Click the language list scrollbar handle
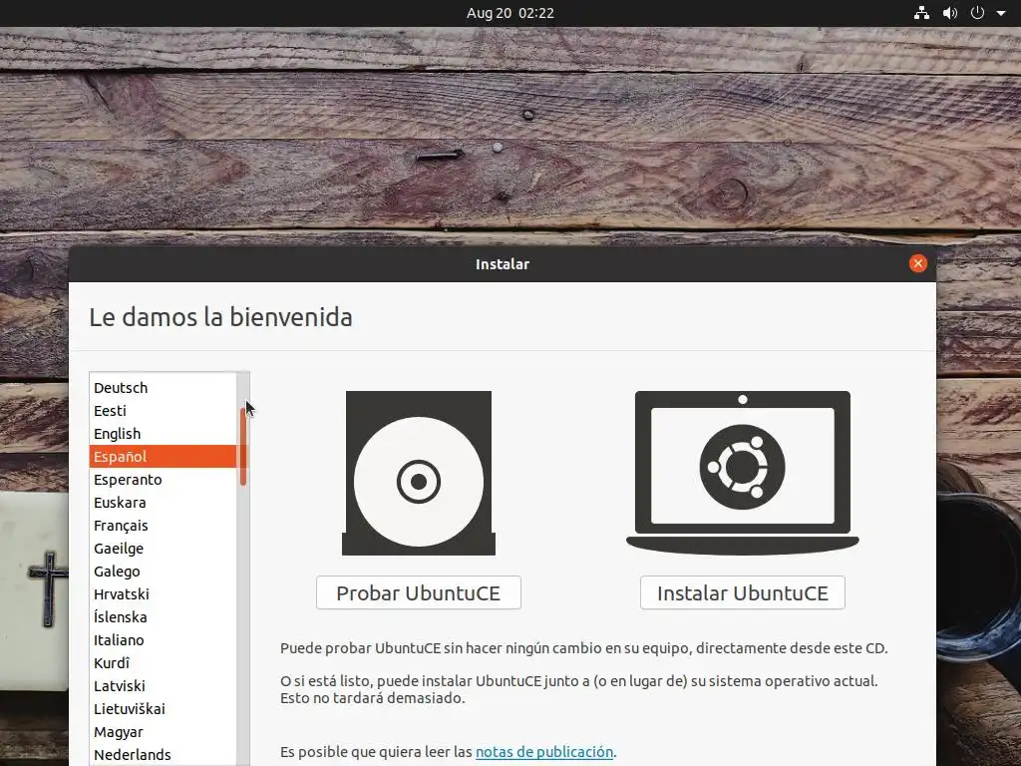 pos(243,446)
